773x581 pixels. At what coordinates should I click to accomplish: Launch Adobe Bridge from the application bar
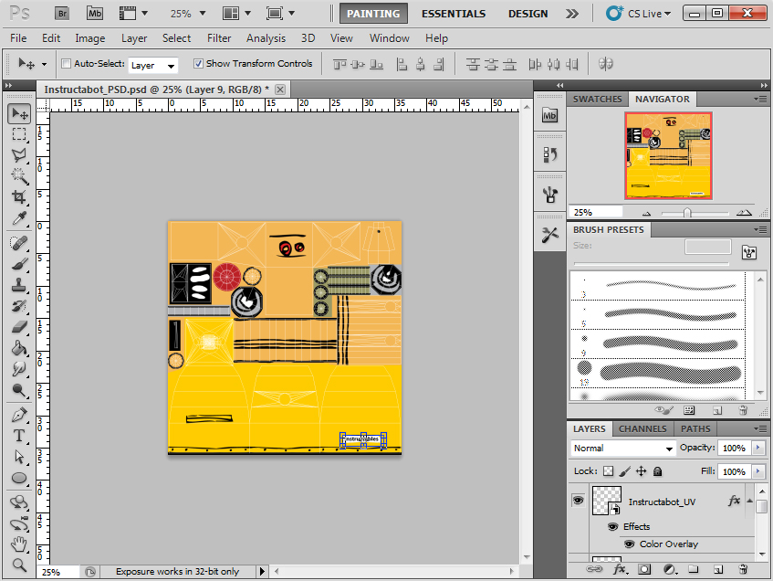(61, 13)
